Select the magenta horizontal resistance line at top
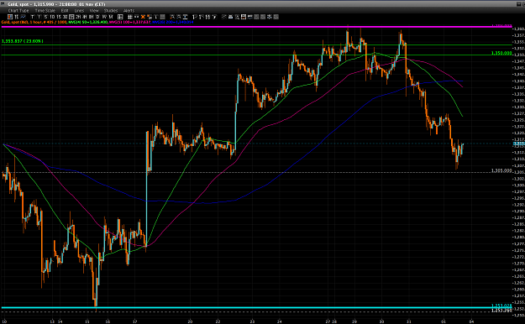The height and width of the screenshot is (324, 525). tap(256, 27)
